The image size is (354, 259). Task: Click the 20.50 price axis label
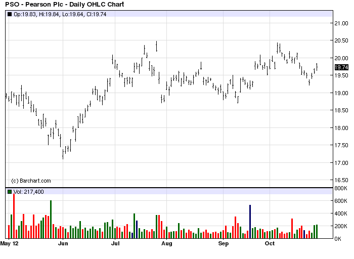click(x=341, y=40)
